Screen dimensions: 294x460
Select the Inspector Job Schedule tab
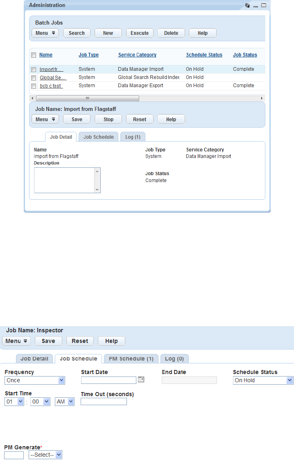coord(78,359)
